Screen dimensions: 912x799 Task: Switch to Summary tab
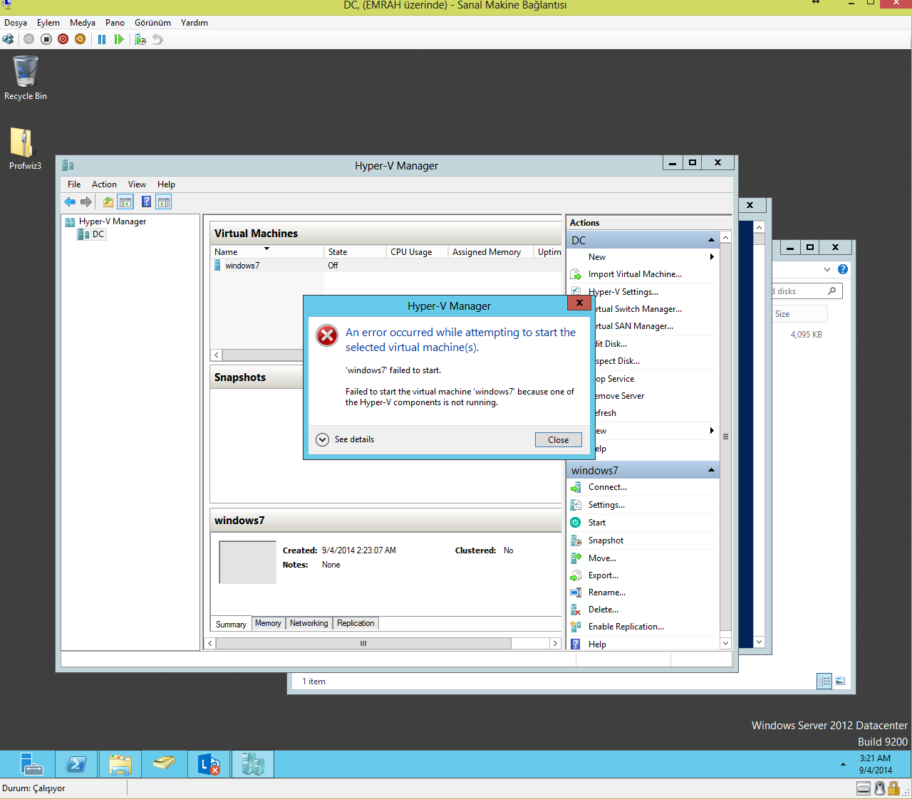pyautogui.click(x=231, y=624)
